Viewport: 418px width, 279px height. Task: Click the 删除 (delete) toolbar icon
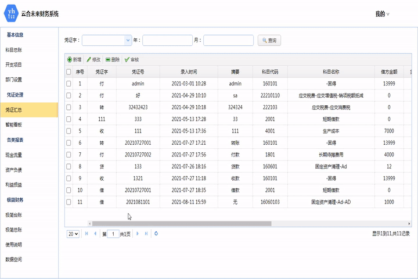point(108,60)
